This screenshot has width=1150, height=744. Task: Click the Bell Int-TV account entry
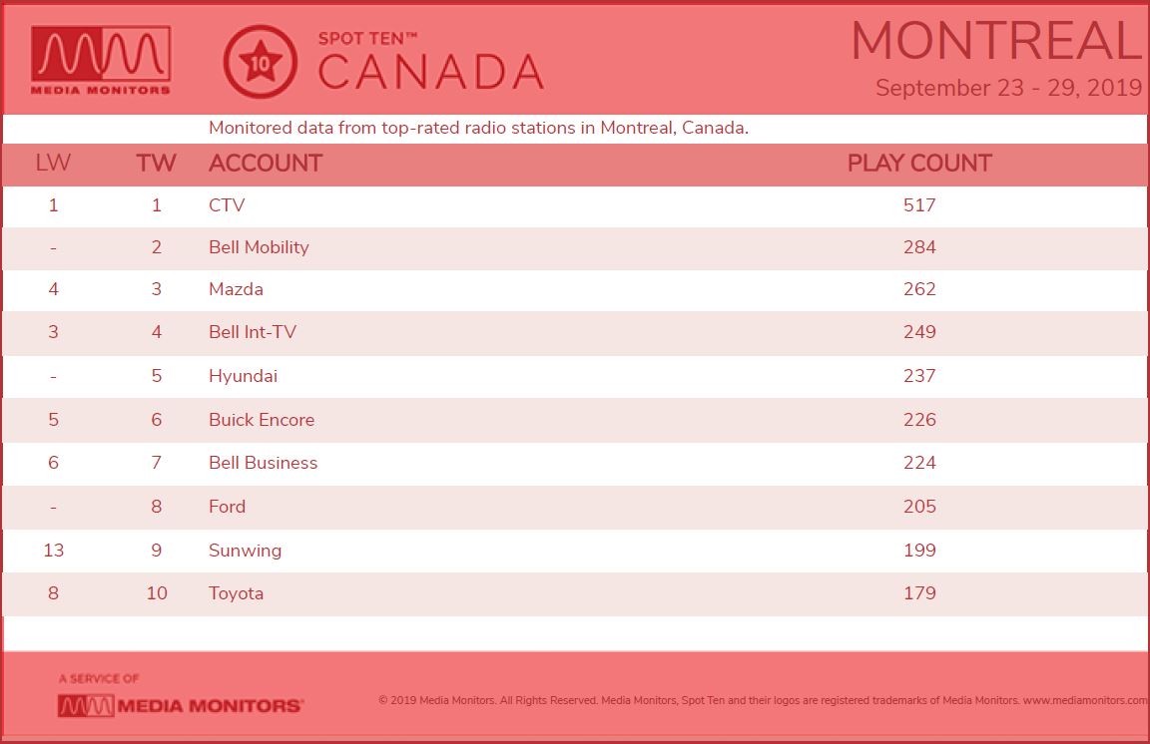click(x=253, y=332)
